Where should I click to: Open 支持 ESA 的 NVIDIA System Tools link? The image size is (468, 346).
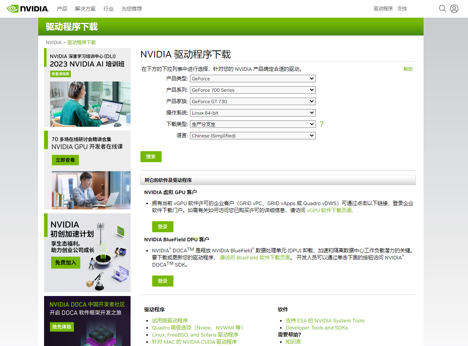pyautogui.click(x=325, y=320)
